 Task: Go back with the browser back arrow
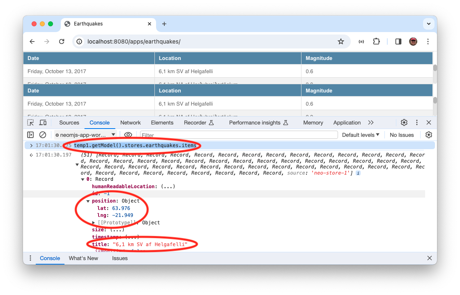click(32, 41)
